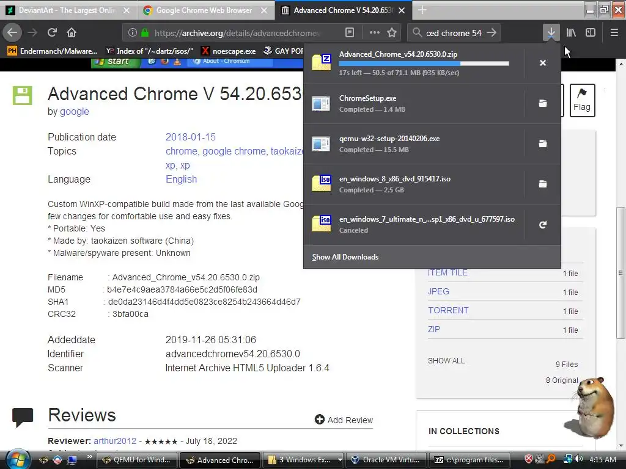Retry the canceled windows_7_ultimate download
Screen dimensions: 626x469
[543, 225]
